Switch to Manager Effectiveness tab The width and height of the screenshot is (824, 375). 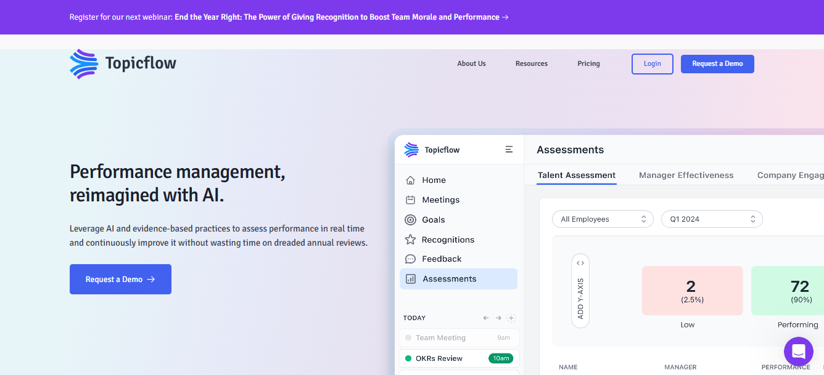click(686, 175)
